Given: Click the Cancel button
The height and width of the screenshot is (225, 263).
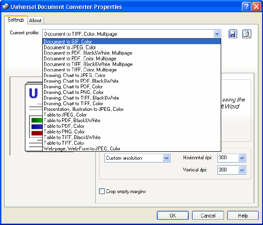Looking at the screenshot, I should click(208, 216).
